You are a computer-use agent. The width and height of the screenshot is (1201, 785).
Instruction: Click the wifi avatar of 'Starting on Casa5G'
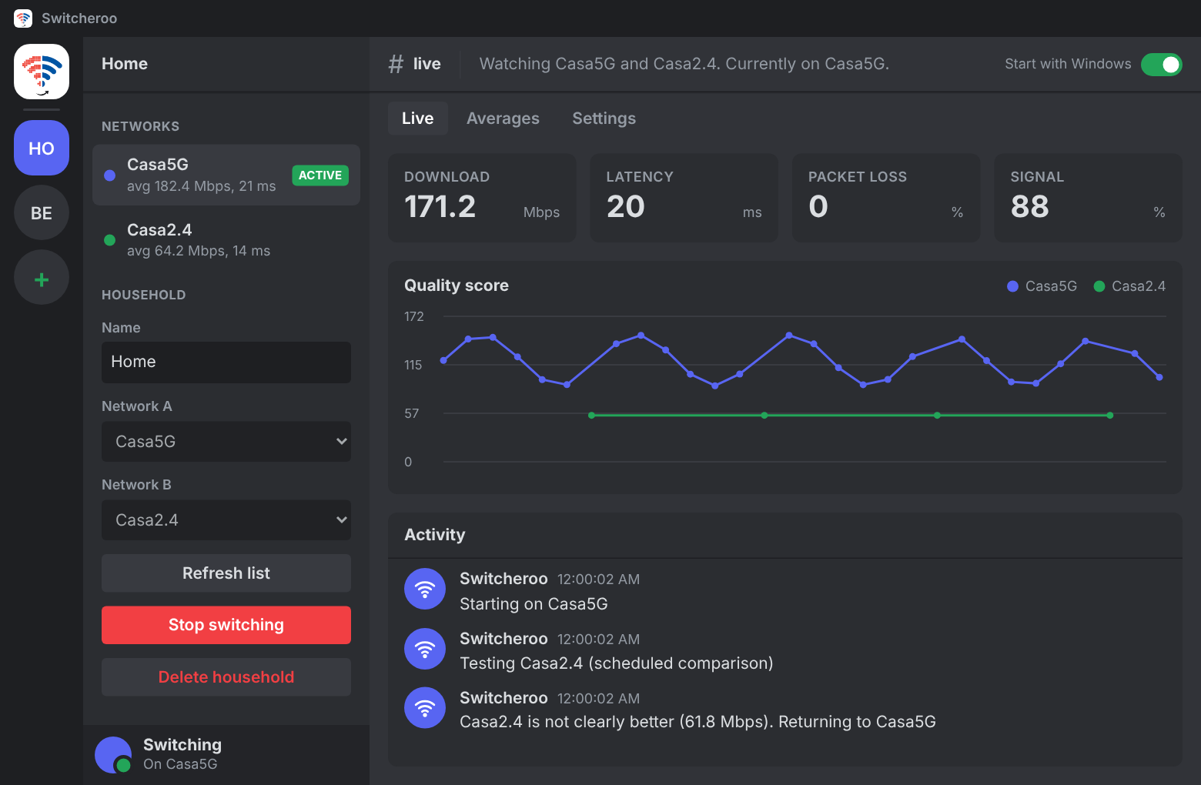(x=425, y=589)
